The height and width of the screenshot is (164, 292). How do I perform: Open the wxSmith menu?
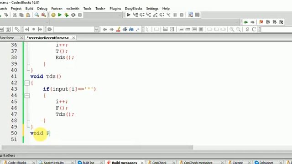(x=73, y=9)
